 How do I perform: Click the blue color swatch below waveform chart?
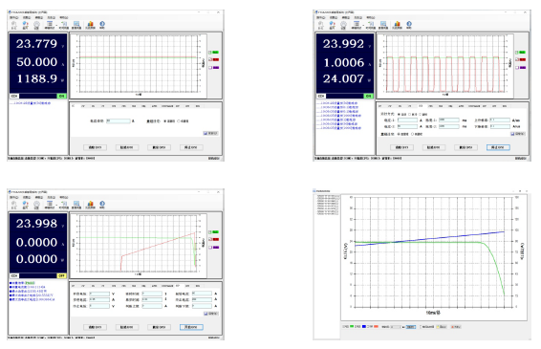click(x=363, y=326)
